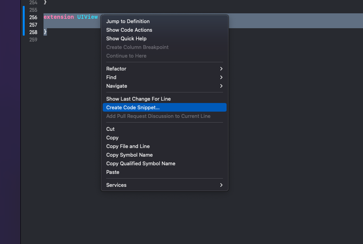Click line number 257 in the gutter
363x244 pixels.
click(33, 25)
